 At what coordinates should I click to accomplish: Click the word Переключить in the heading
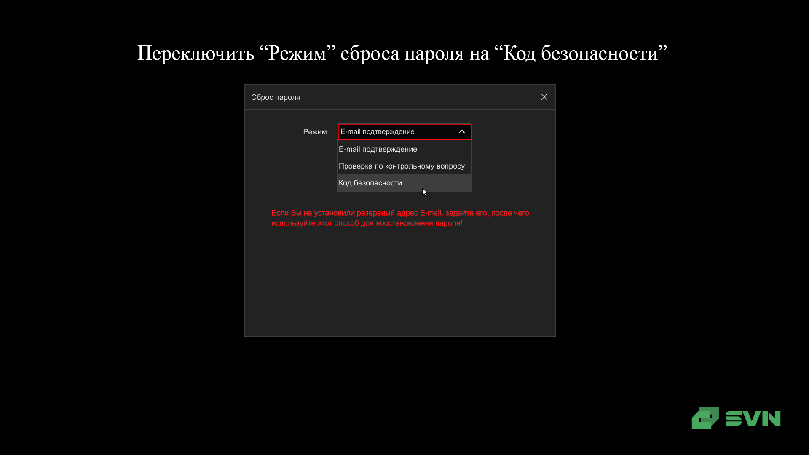click(x=196, y=54)
